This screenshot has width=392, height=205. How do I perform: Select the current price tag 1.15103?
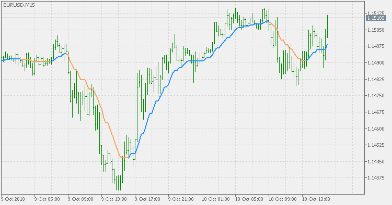point(376,18)
